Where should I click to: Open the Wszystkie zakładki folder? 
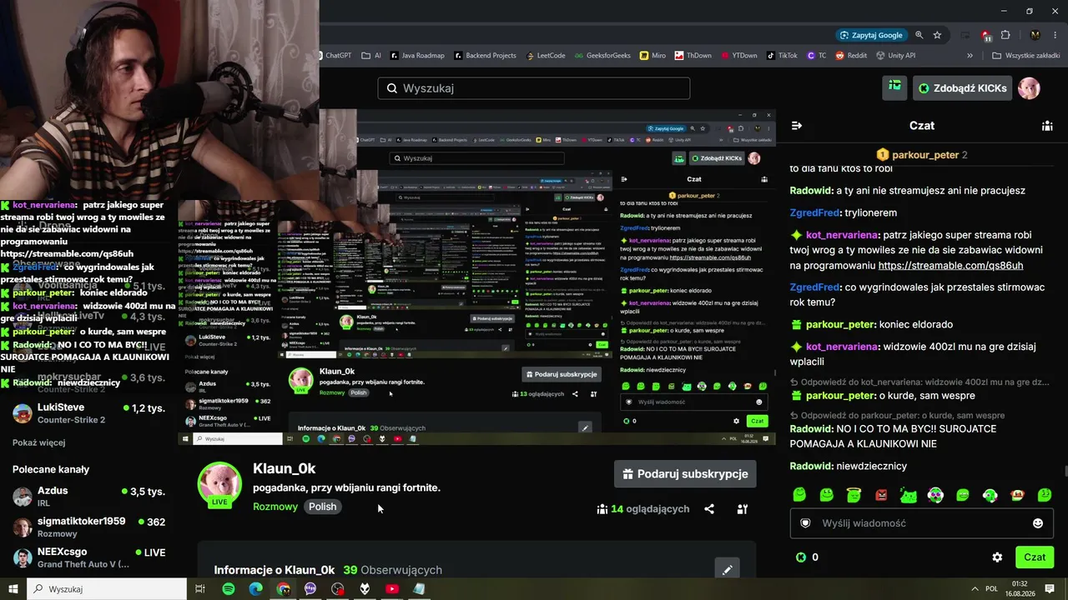(x=1025, y=56)
